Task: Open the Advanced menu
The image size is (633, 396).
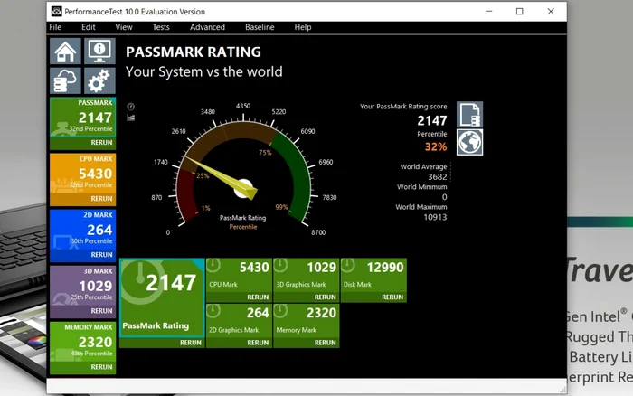Action: click(x=207, y=27)
